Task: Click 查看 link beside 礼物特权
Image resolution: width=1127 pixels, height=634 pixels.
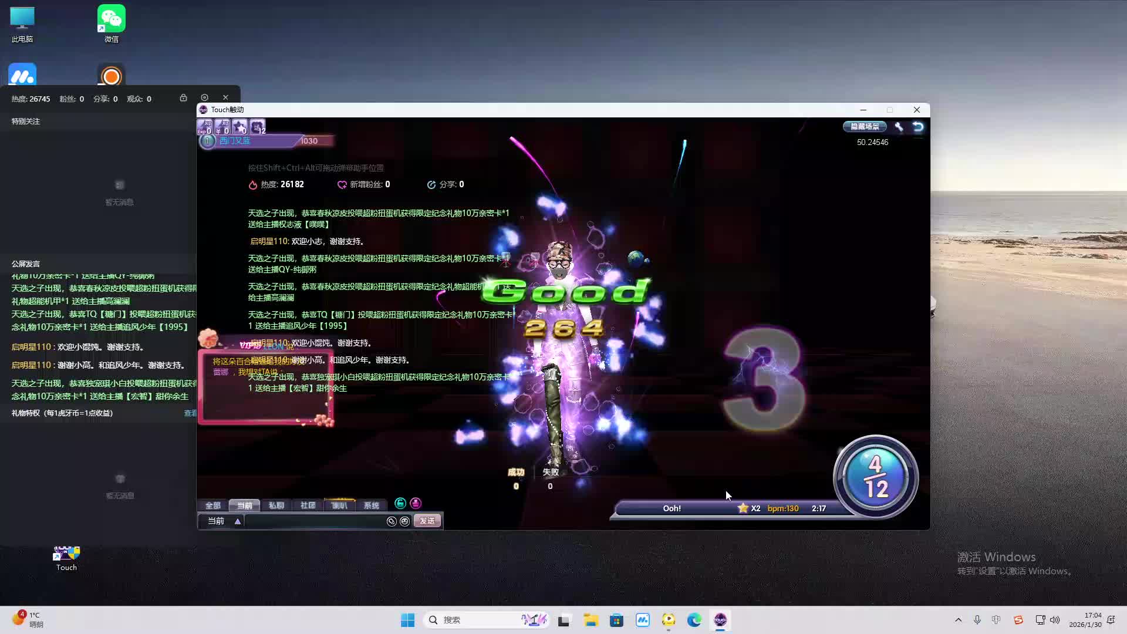Action: (190, 413)
